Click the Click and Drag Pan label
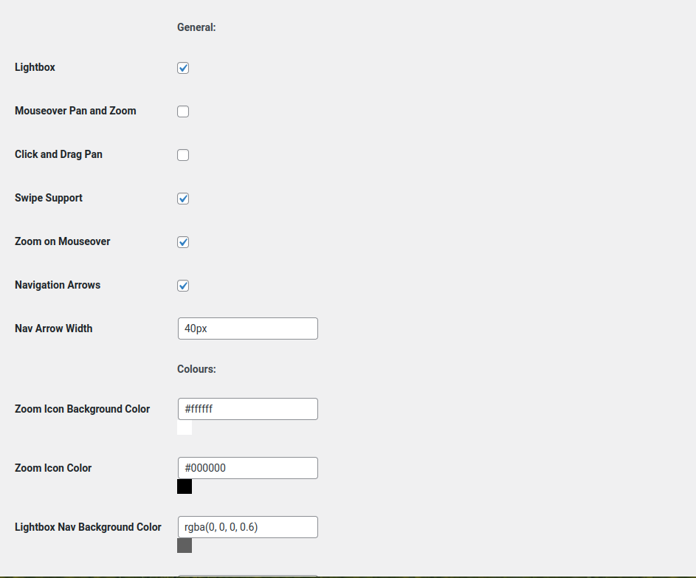 58,154
